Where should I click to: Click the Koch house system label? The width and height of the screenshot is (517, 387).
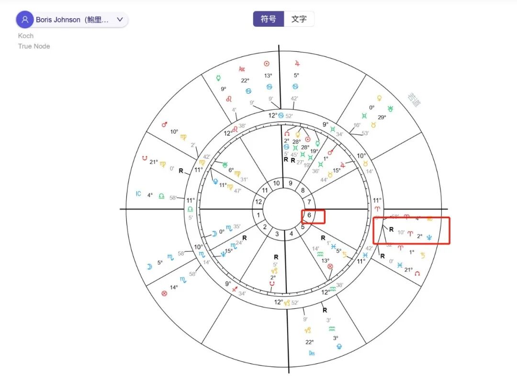click(25, 35)
